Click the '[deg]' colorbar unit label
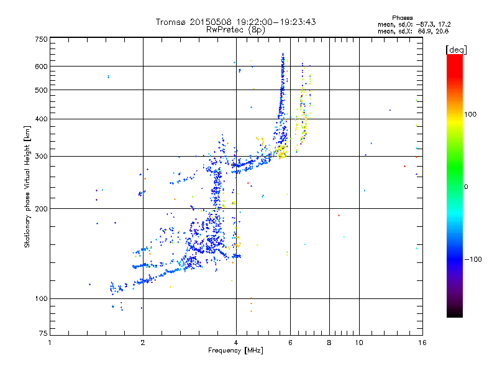497x373 pixels. pos(456,50)
